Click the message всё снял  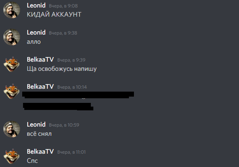pos(39,134)
